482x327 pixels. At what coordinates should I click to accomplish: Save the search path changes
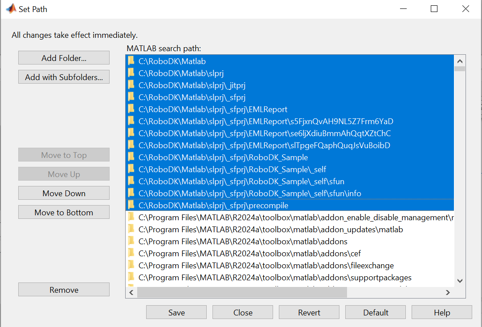(176, 313)
